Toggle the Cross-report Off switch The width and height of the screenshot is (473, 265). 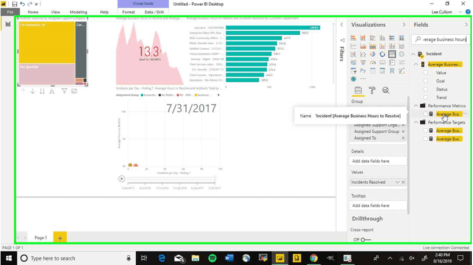[366, 239]
